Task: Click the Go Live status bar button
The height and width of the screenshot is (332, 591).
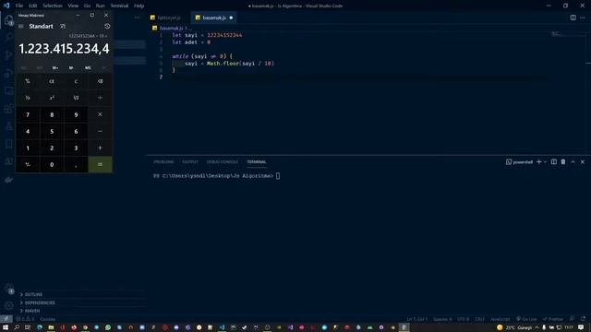Action: click(x=526, y=319)
